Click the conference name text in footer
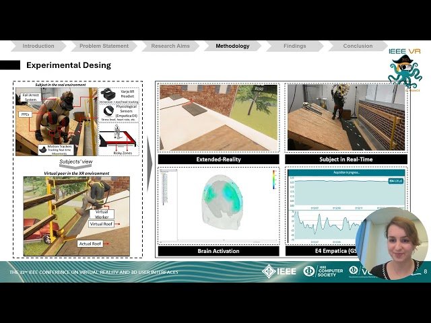This screenshot has height=323, width=431. [x=94, y=272]
